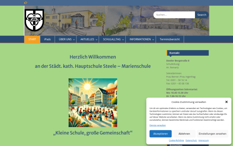Open Einstellungen ansehen cookie settings

[212, 134]
